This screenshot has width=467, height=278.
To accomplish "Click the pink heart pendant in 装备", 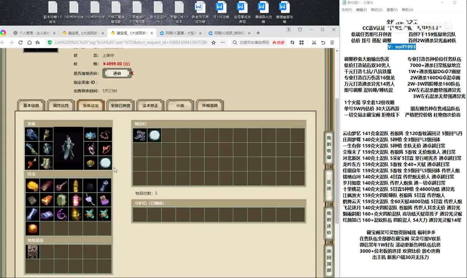I will [91, 149].
